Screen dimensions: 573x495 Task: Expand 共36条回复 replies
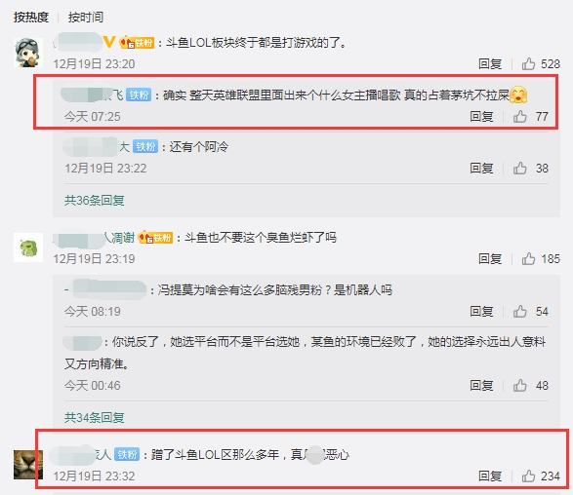click(95, 200)
